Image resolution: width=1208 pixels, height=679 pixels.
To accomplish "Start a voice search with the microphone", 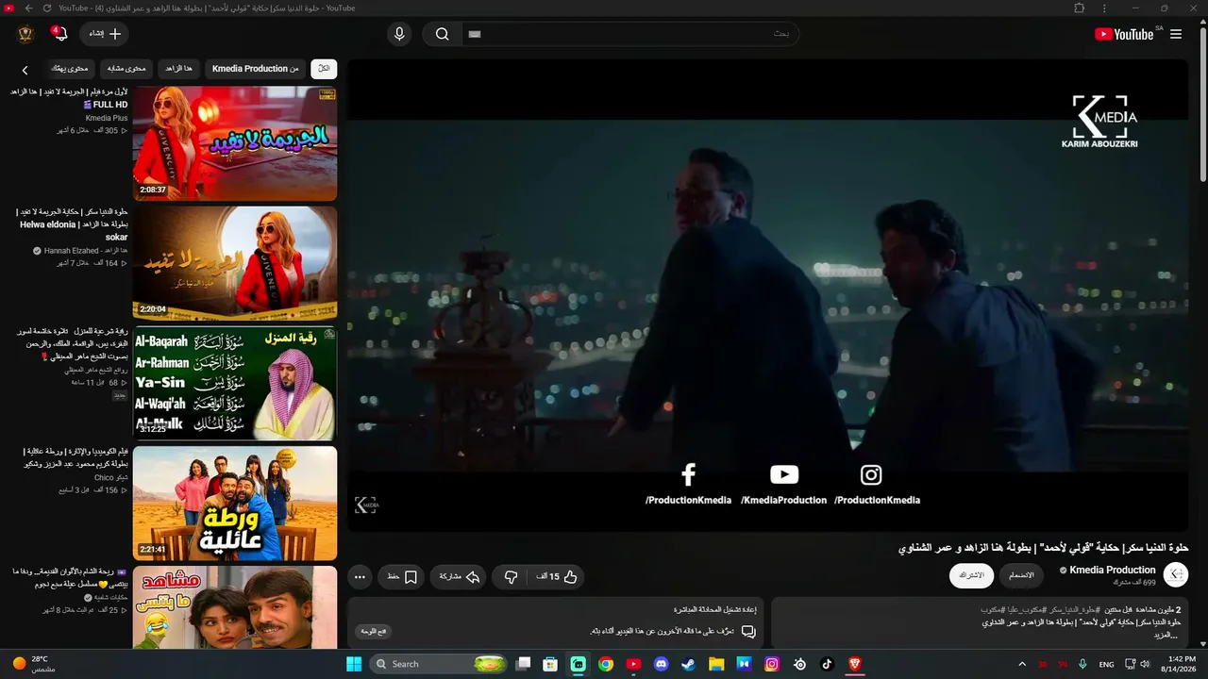I will click(x=399, y=34).
